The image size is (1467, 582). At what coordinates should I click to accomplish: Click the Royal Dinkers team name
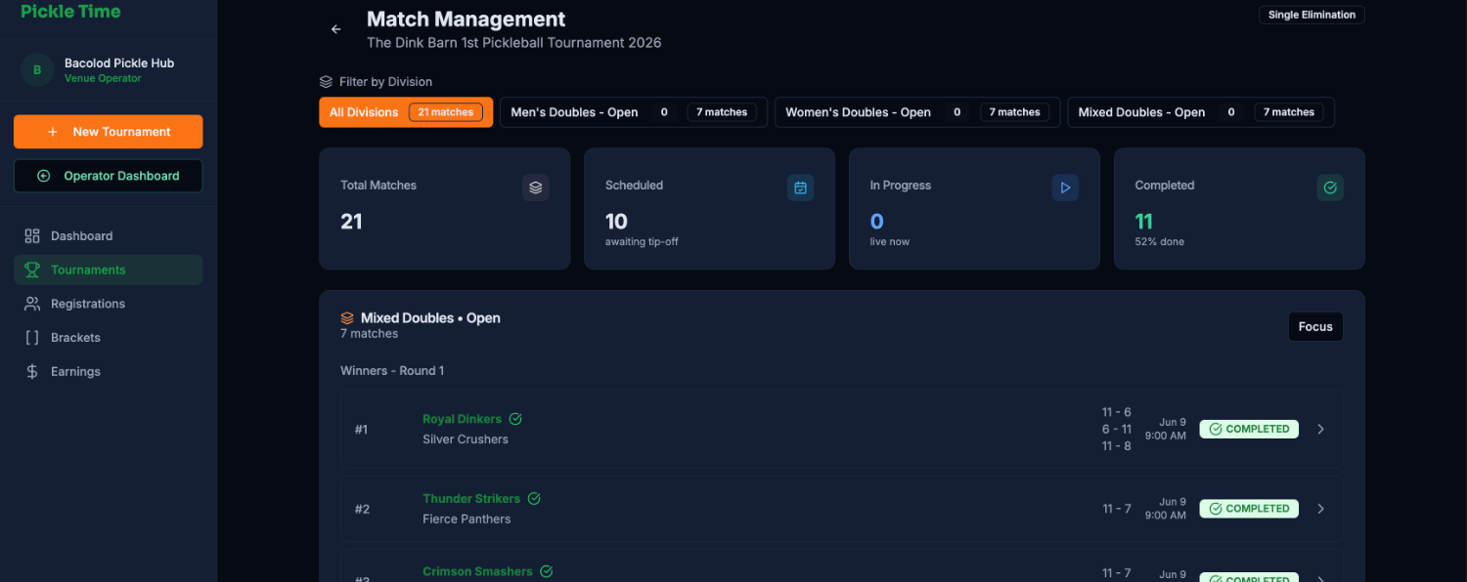(462, 419)
